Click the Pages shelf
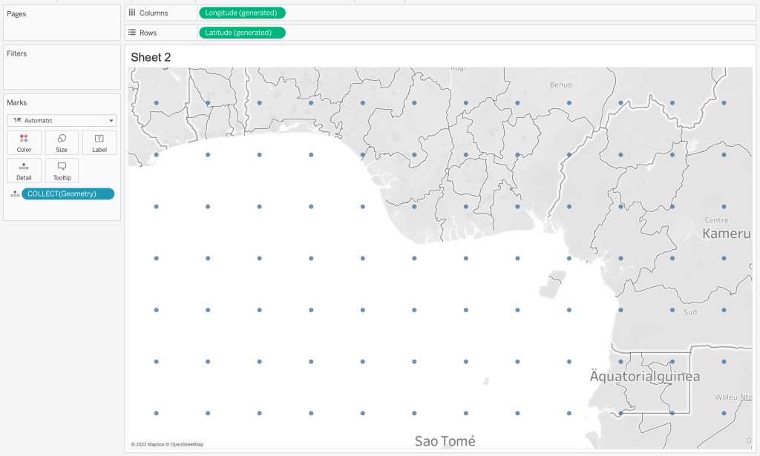The width and height of the screenshot is (760, 456). [x=62, y=23]
